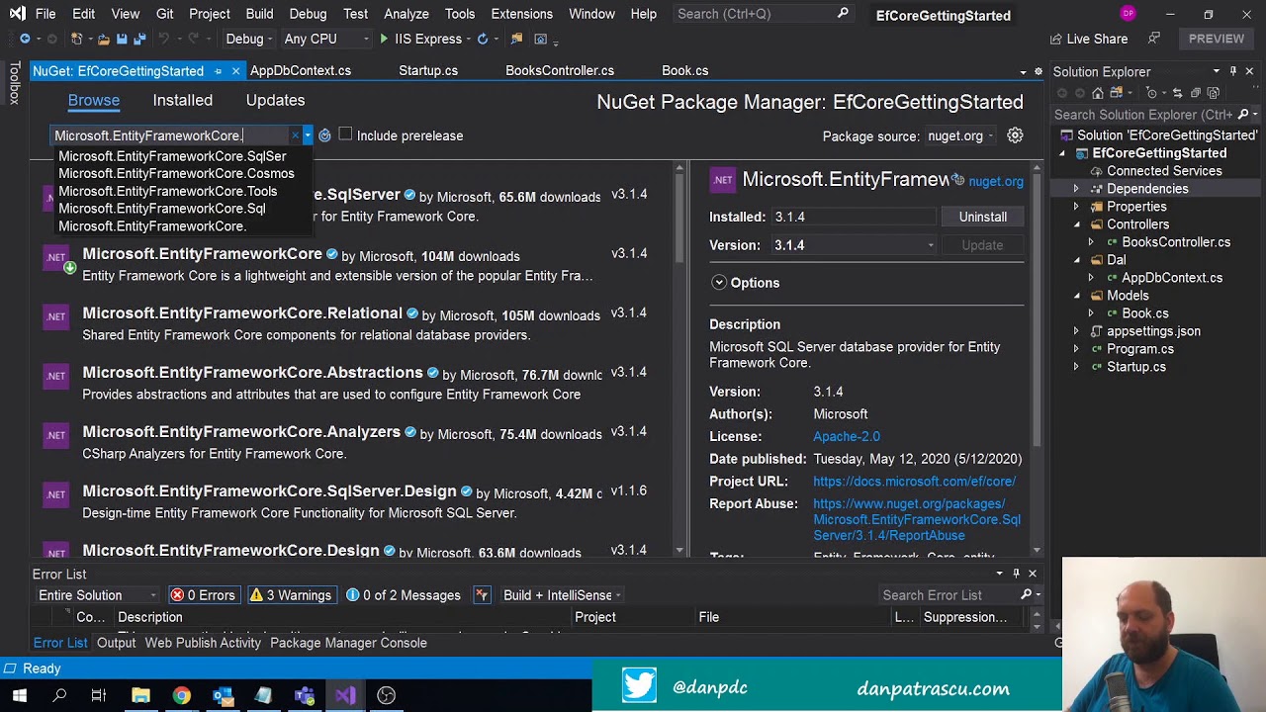Select Startup.cs in Solution Explorer
Image resolution: width=1266 pixels, height=712 pixels.
click(1135, 367)
